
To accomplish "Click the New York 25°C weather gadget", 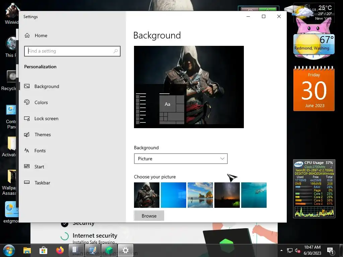I will (314, 13).
